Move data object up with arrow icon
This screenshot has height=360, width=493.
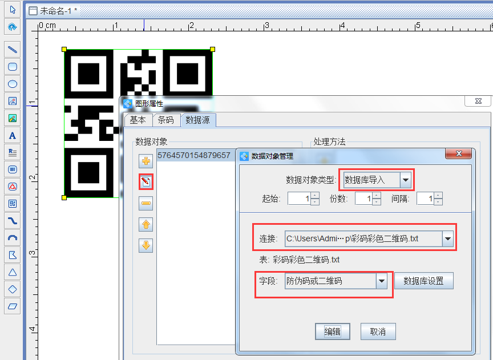tap(146, 224)
